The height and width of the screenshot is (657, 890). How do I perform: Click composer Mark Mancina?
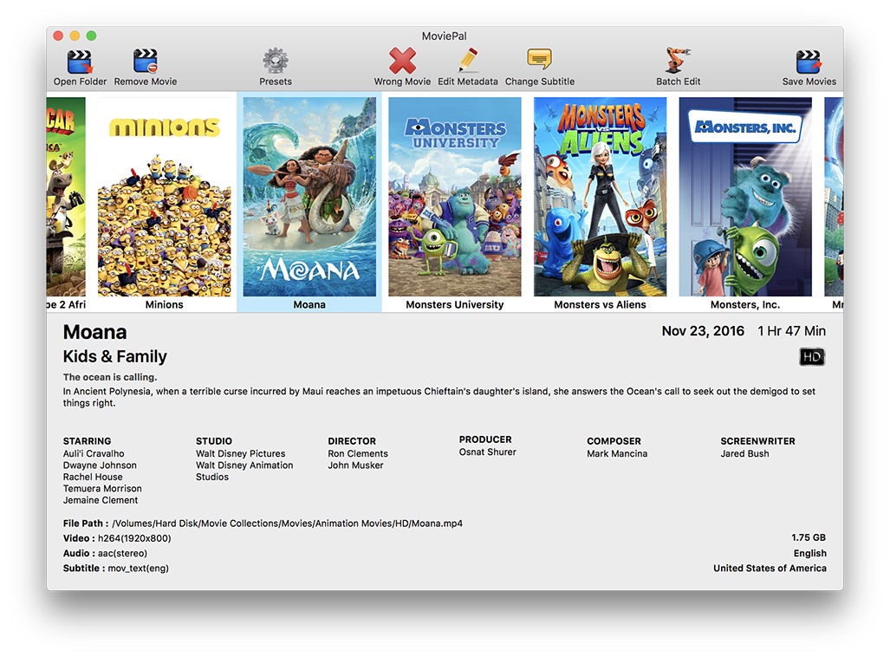(x=617, y=453)
